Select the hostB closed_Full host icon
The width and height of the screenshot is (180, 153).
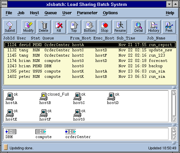tap(43, 97)
